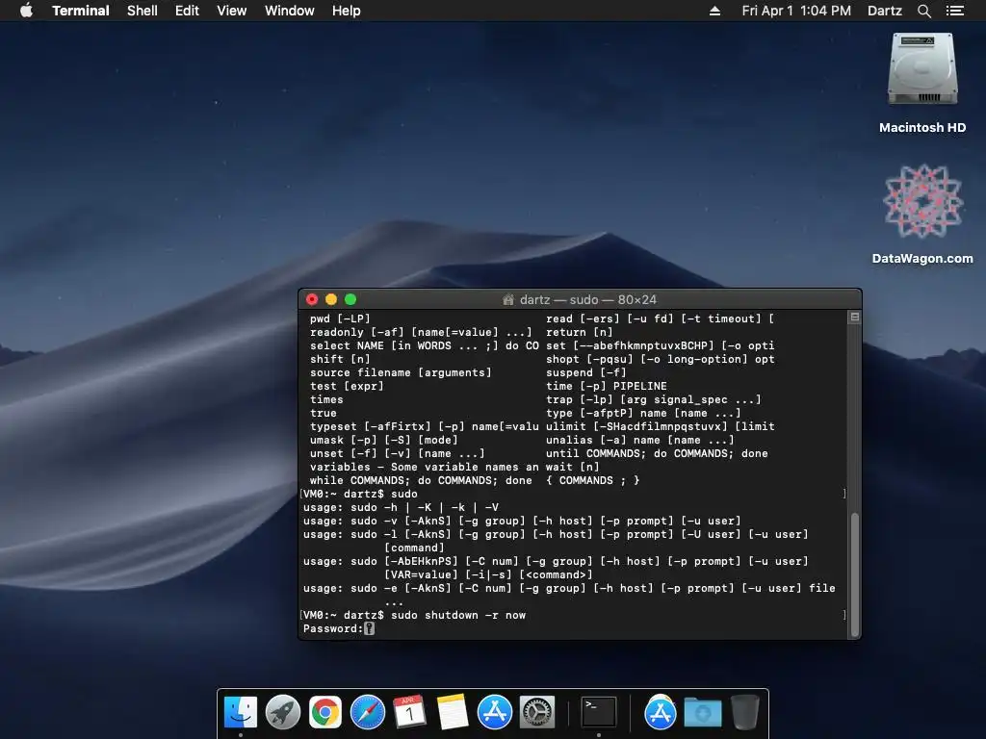Click the 'test [expr]' help entry

tap(347, 386)
